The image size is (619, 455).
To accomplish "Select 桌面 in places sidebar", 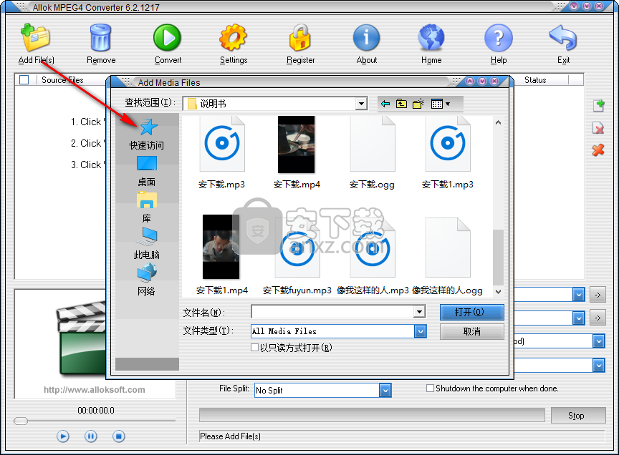I will coord(147,171).
